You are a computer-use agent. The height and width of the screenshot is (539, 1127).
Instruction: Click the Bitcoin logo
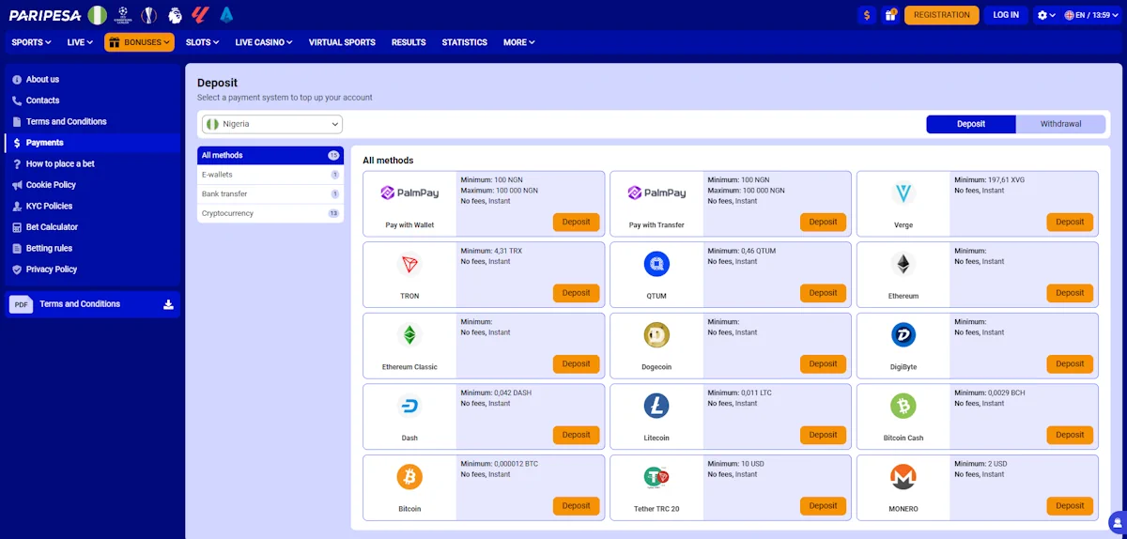tap(409, 477)
